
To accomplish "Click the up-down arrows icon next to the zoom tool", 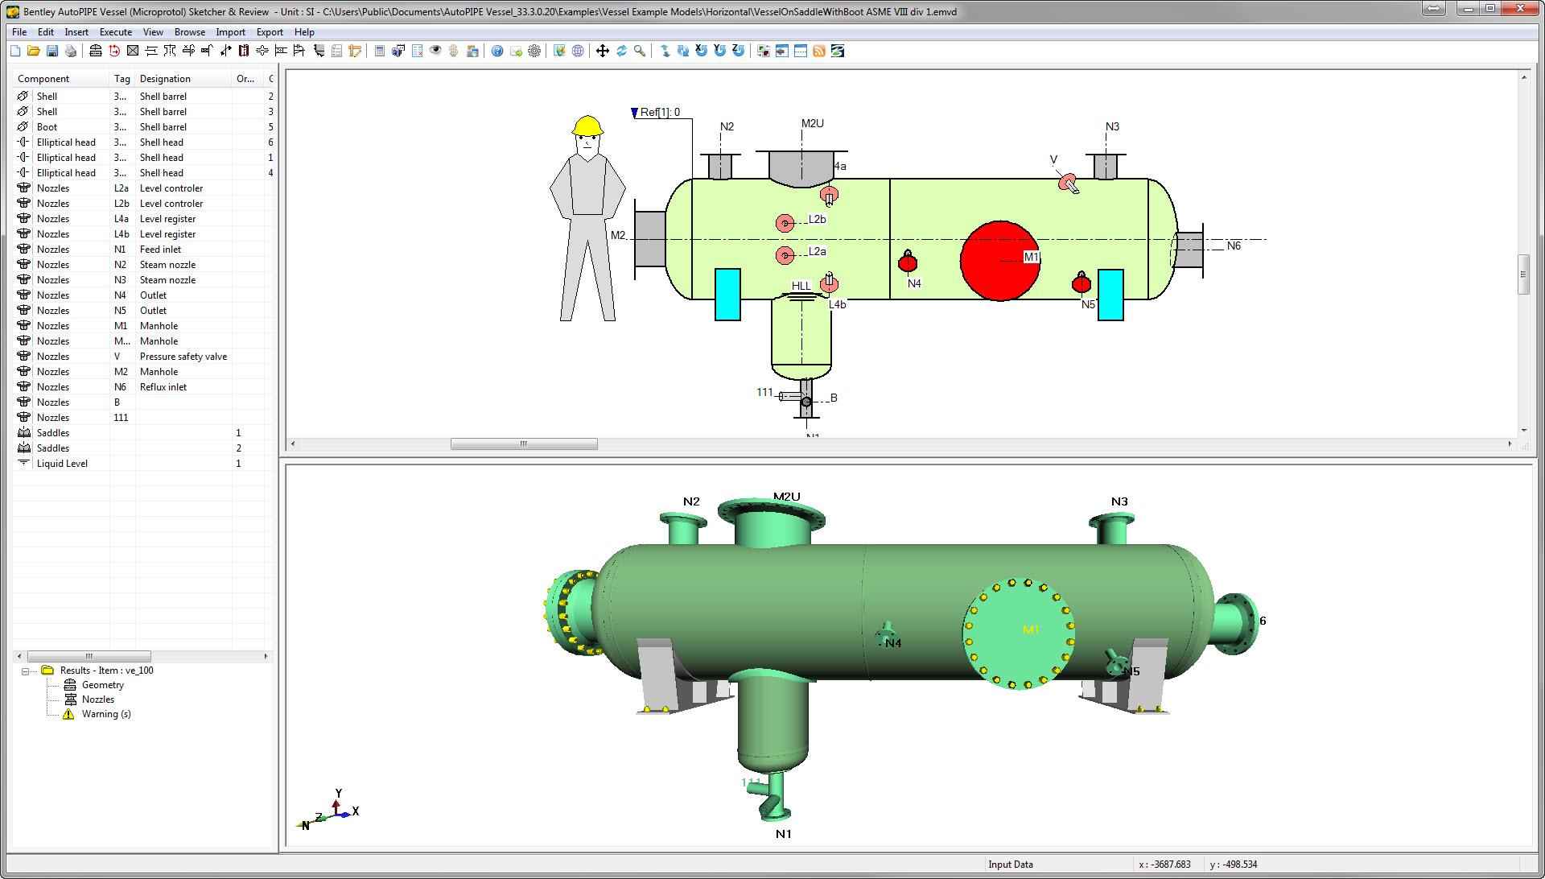I will 665,51.
